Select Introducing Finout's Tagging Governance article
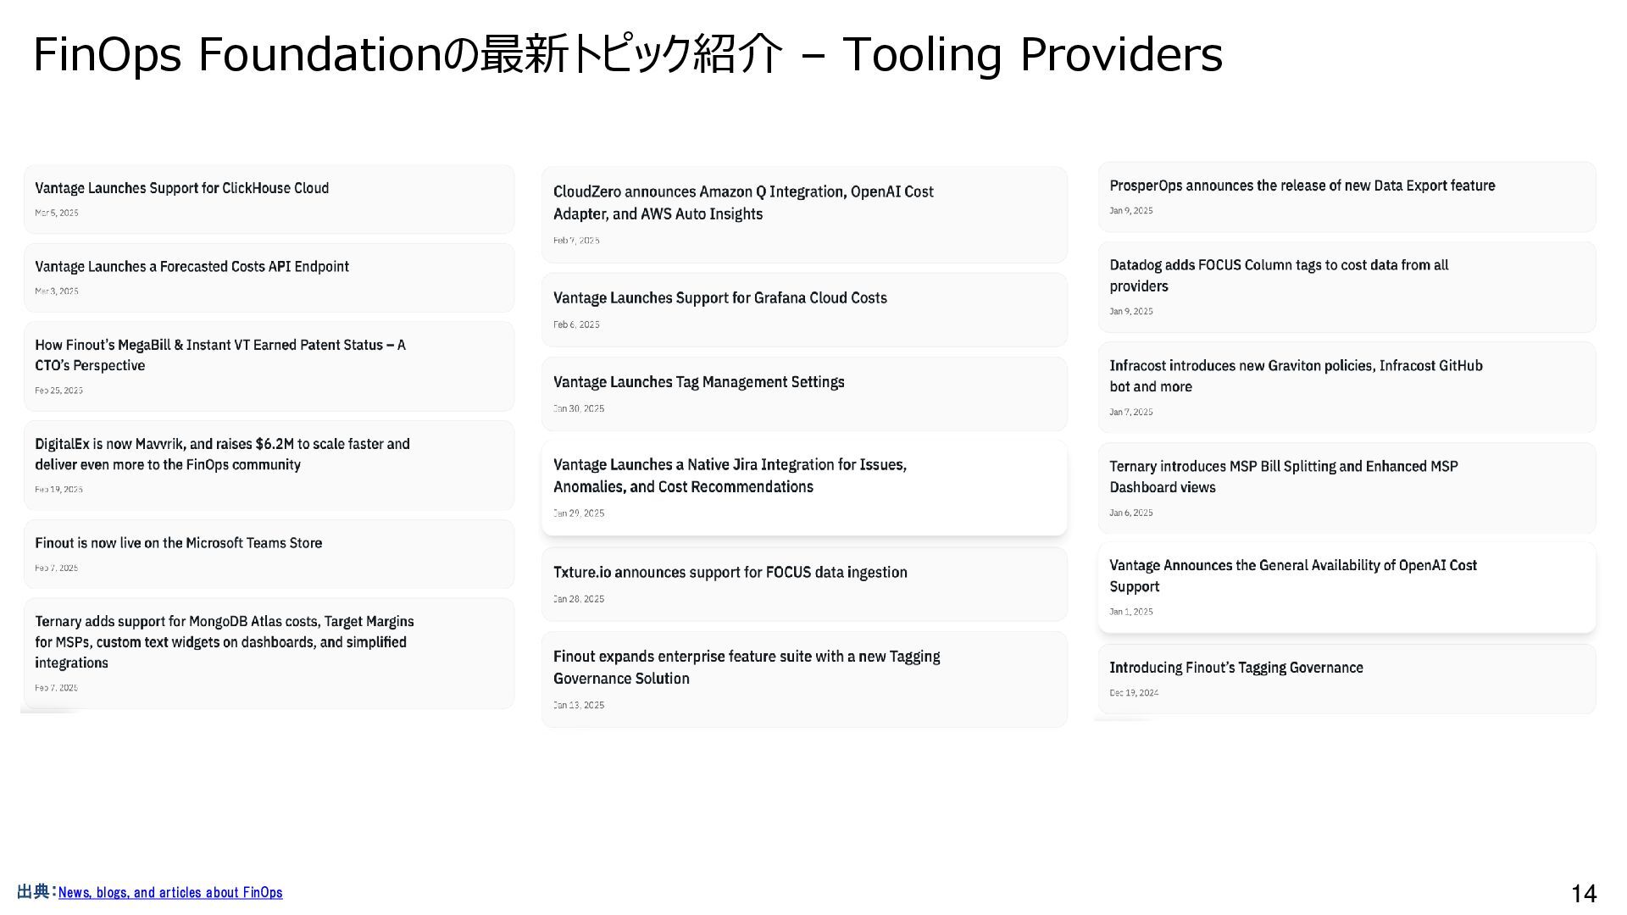 [x=1347, y=679]
